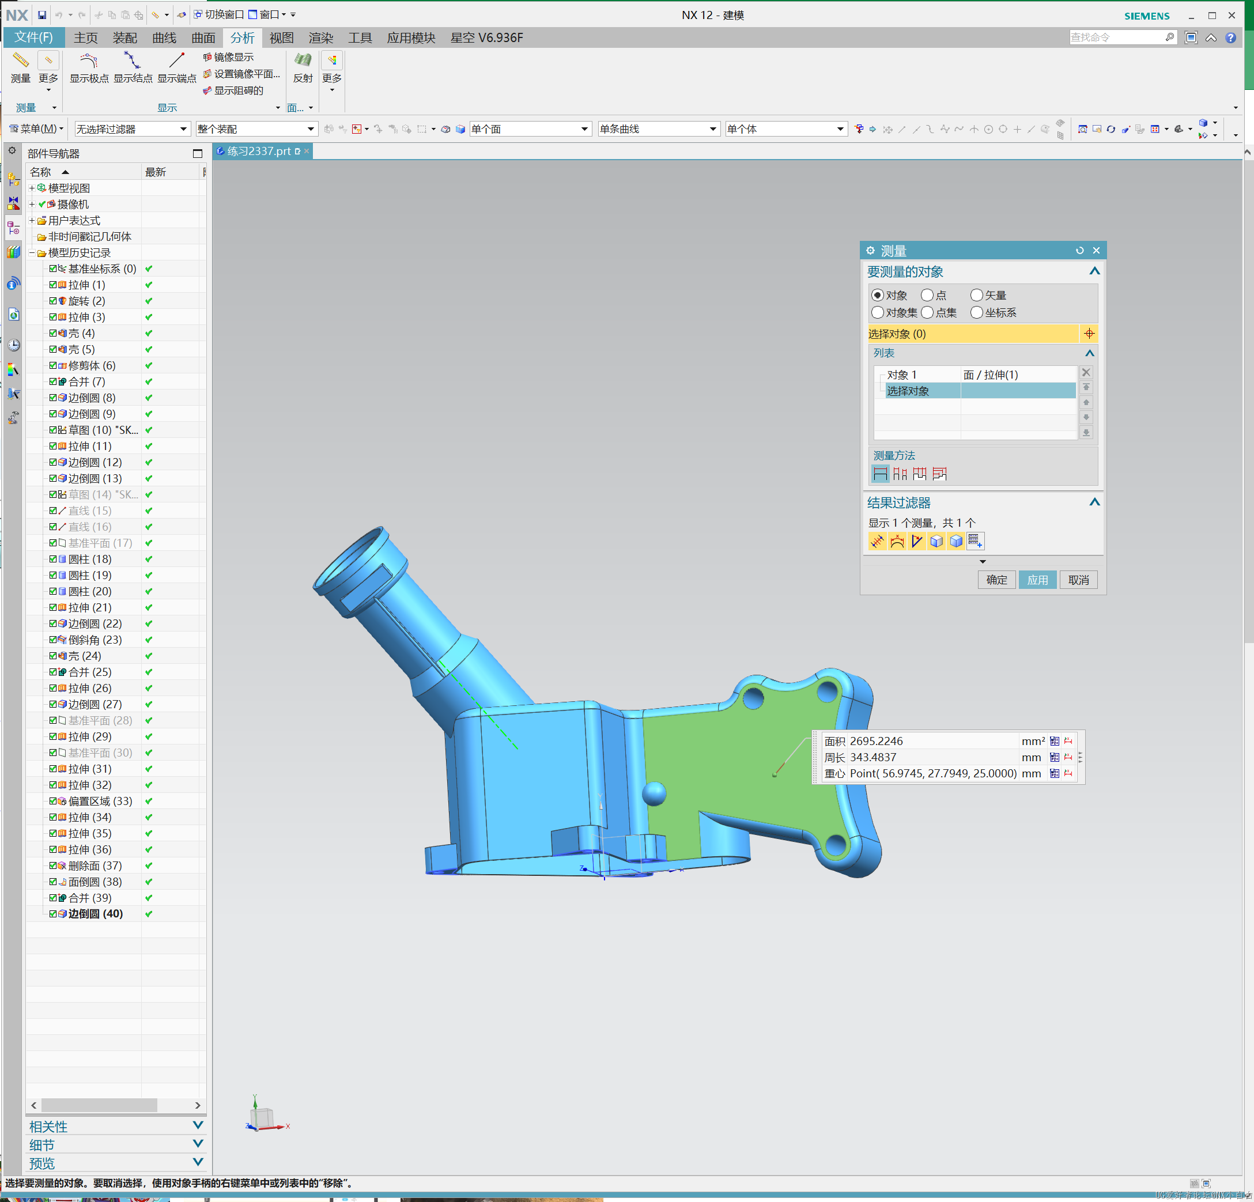Click the 选择对象 (0) selection bar
Image resolution: width=1254 pixels, height=1202 pixels.
[x=973, y=333]
